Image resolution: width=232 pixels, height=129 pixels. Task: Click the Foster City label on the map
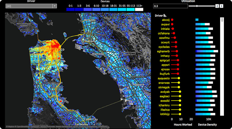tap(91, 119)
